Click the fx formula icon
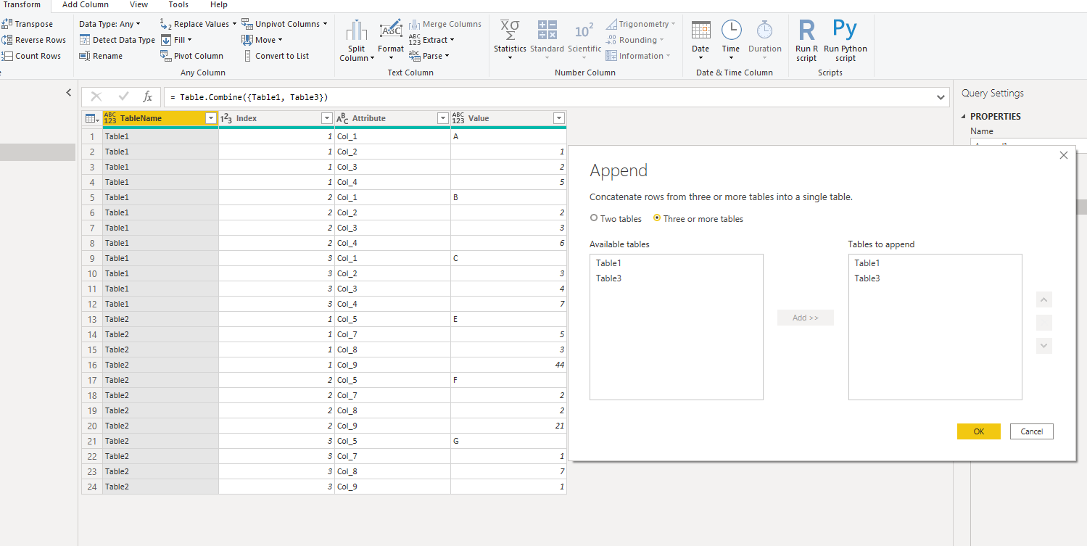This screenshot has width=1087, height=546. click(148, 96)
